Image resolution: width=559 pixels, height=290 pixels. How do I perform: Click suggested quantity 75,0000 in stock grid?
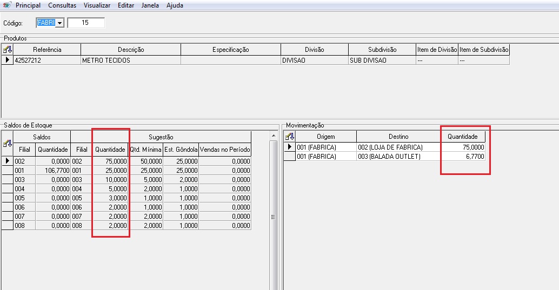(x=110, y=161)
